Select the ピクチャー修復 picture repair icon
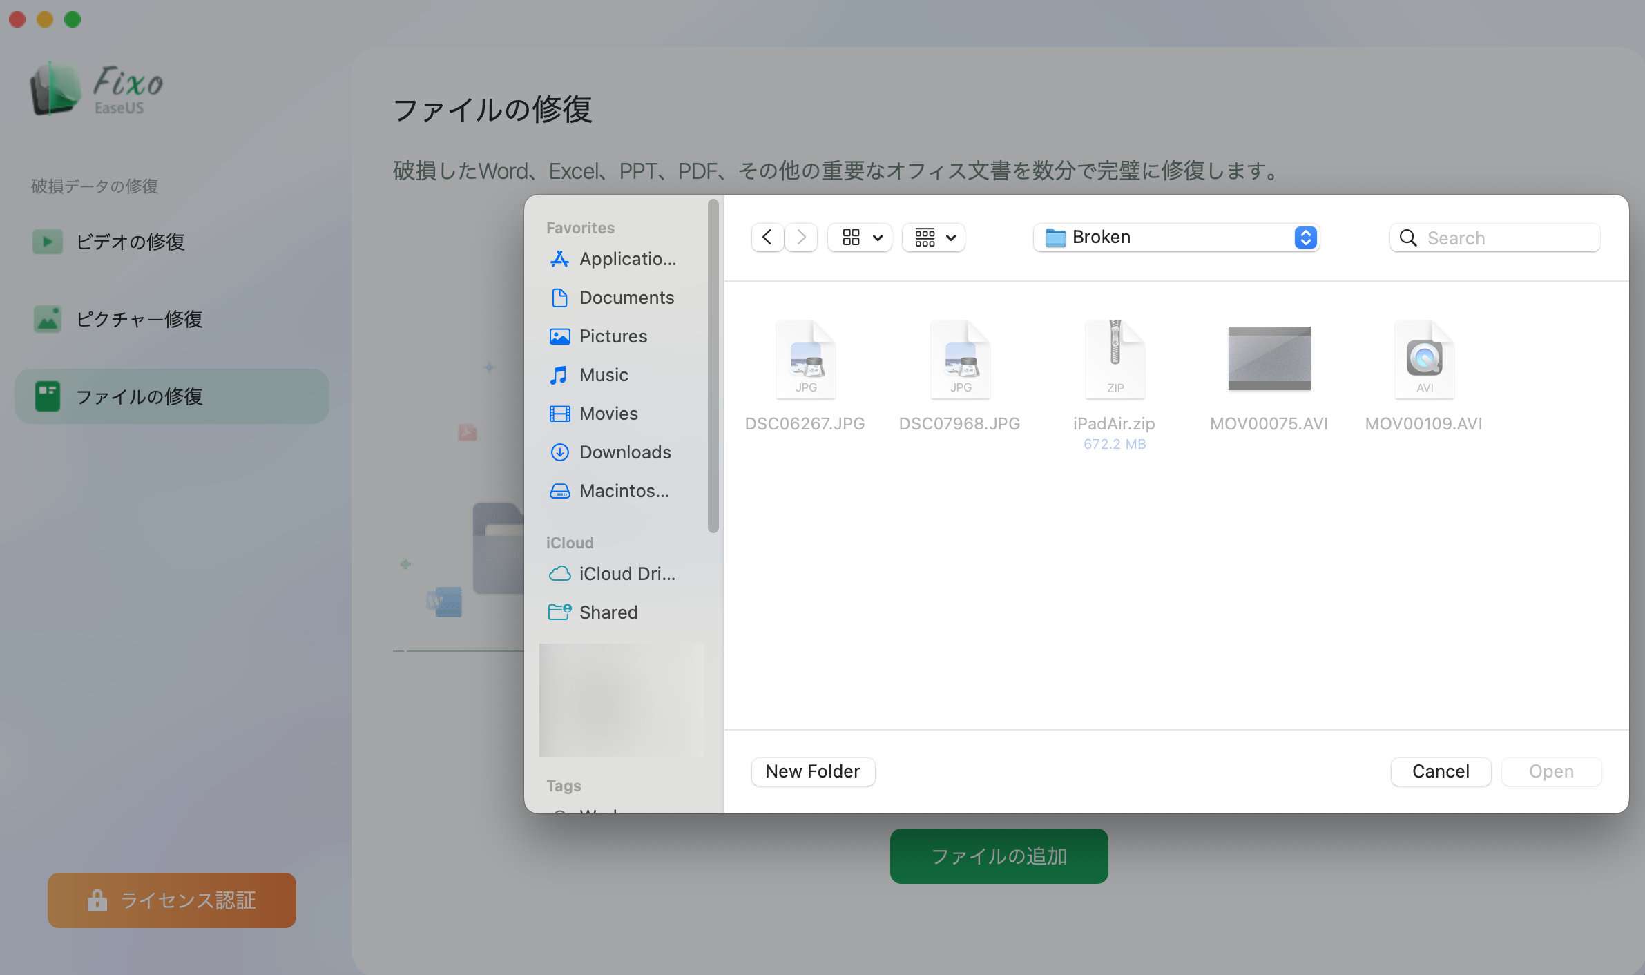The width and height of the screenshot is (1645, 975). pyautogui.click(x=47, y=319)
